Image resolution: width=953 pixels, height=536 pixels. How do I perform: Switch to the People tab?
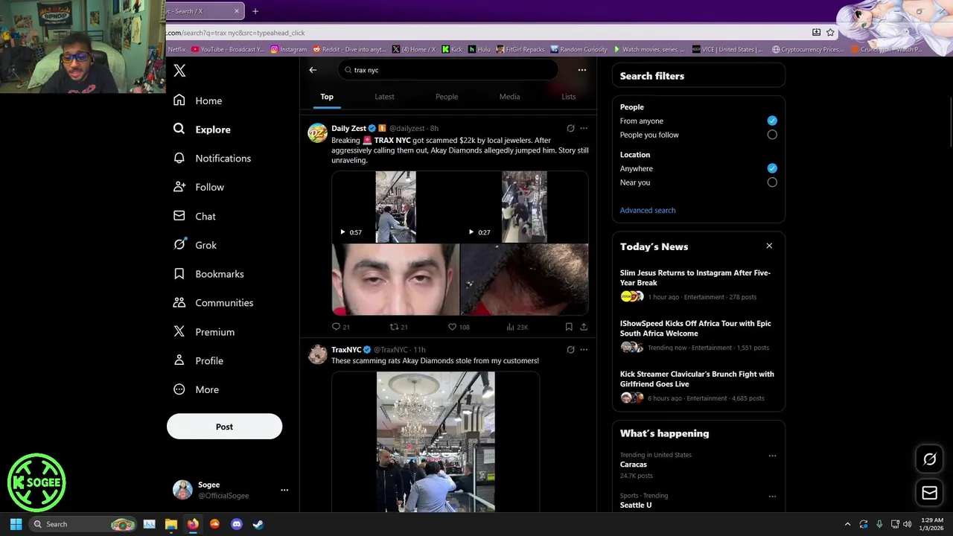[447, 97]
